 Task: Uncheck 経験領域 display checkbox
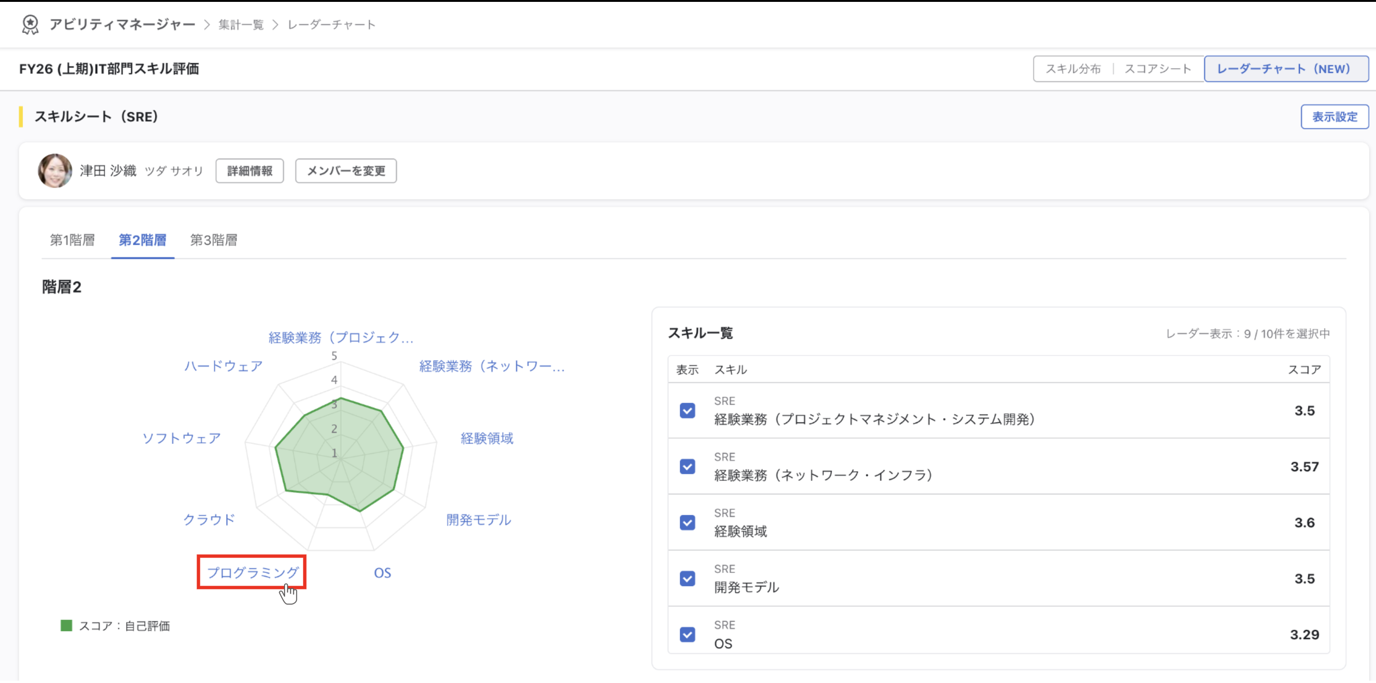point(688,523)
